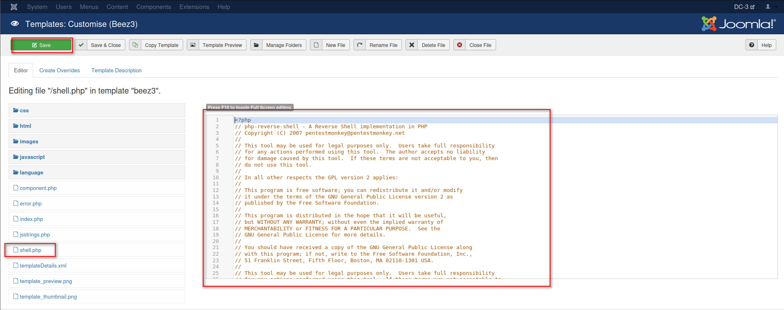This screenshot has height=310, width=784.
Task: Click the file icon beside template_preview.png
Action: click(16, 281)
